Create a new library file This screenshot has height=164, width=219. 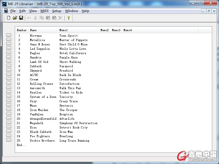[x=8, y=18]
